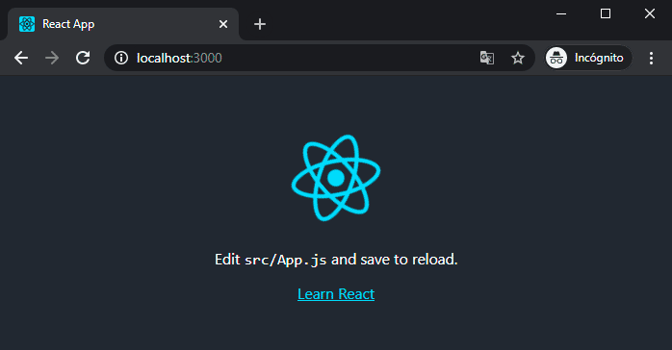View site information icon in address bar
The height and width of the screenshot is (350, 672).
(x=121, y=58)
